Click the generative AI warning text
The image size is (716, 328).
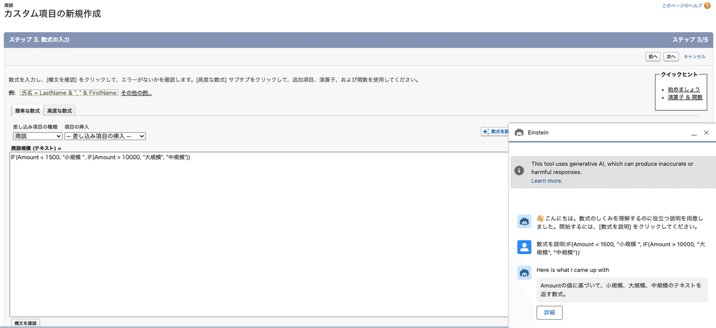click(x=612, y=168)
